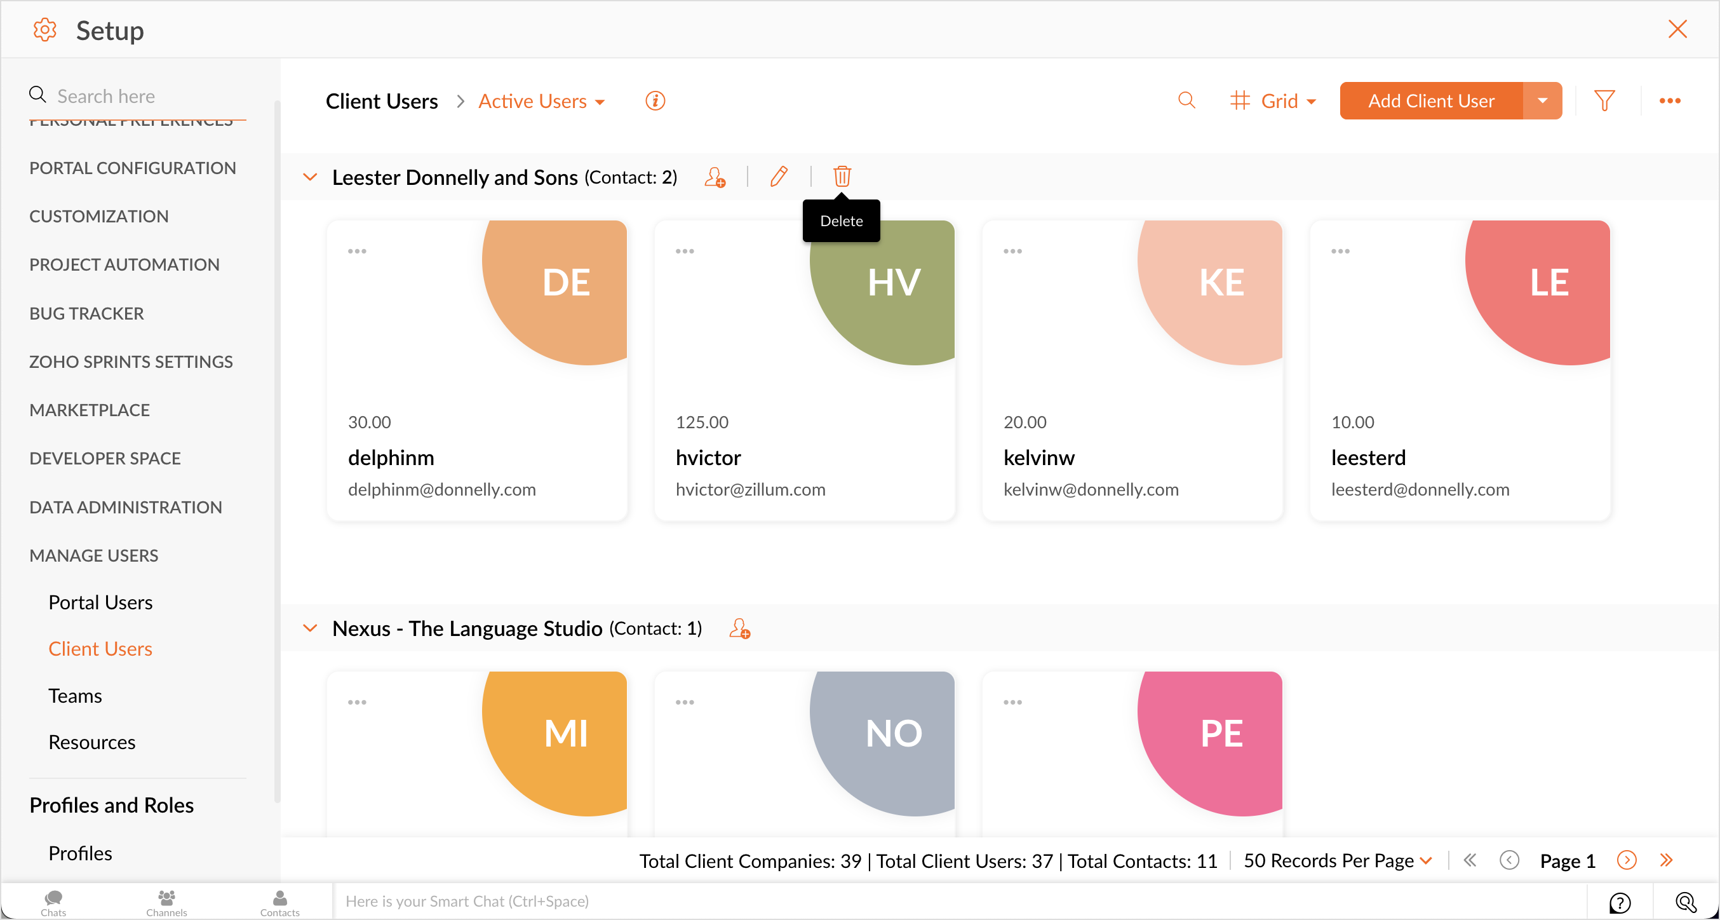Collapse the Nexus - The Language Studio group
This screenshot has height=920, width=1720.
[310, 628]
